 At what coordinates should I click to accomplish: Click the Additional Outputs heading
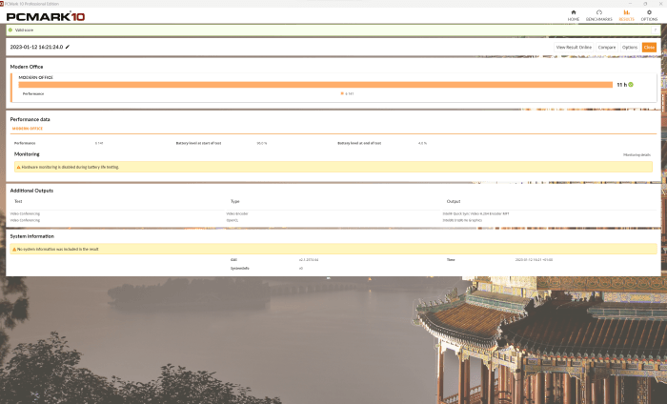tap(31, 191)
